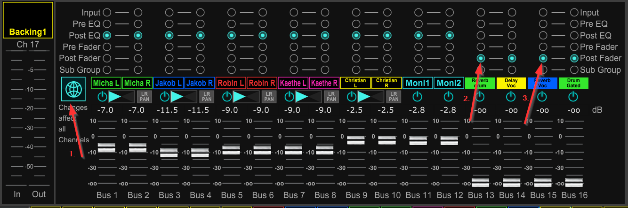Click the Robin L bus label
628x208 pixels.
pyautogui.click(x=231, y=84)
